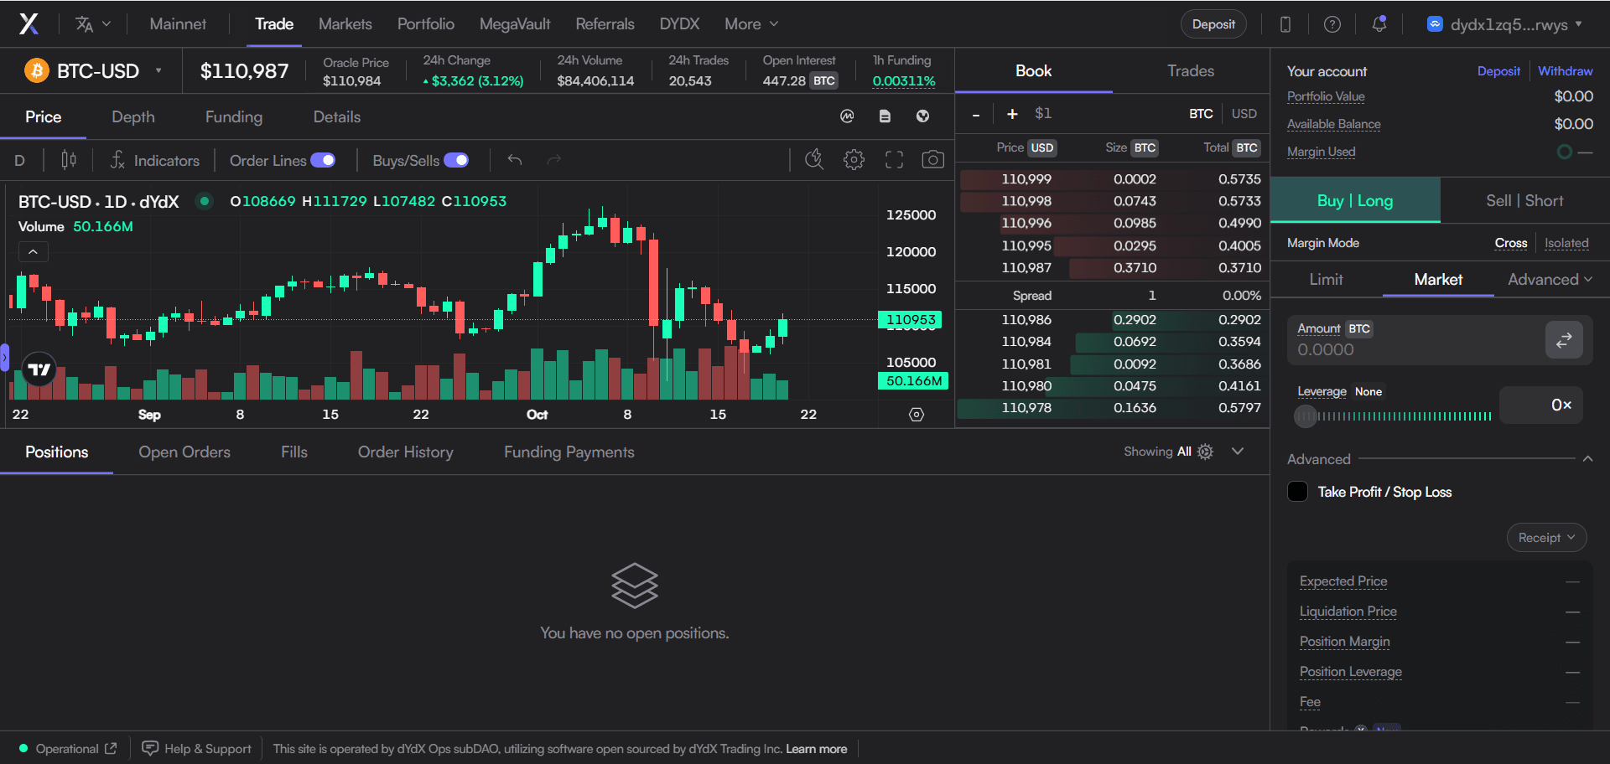The height and width of the screenshot is (764, 1610).
Task: Take a chart snapshot with camera icon
Action: click(932, 160)
